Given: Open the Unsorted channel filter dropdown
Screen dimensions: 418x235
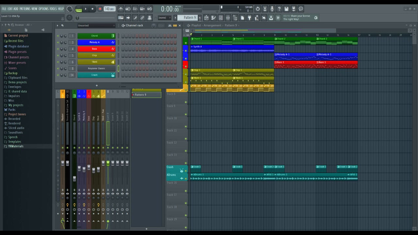Looking at the screenshot, I should pyautogui.click(x=96, y=26).
